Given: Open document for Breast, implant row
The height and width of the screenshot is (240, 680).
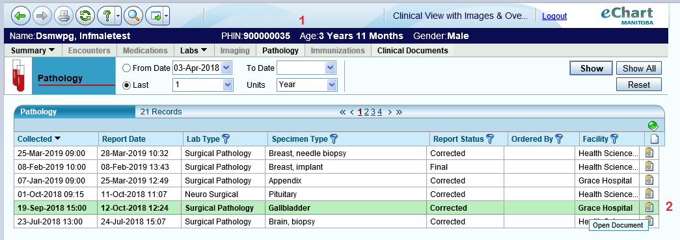Looking at the screenshot, I should (649, 167).
